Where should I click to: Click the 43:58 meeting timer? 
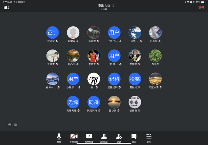click(104, 9)
